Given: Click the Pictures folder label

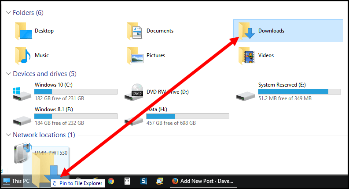Looking at the screenshot, I should [156, 55].
